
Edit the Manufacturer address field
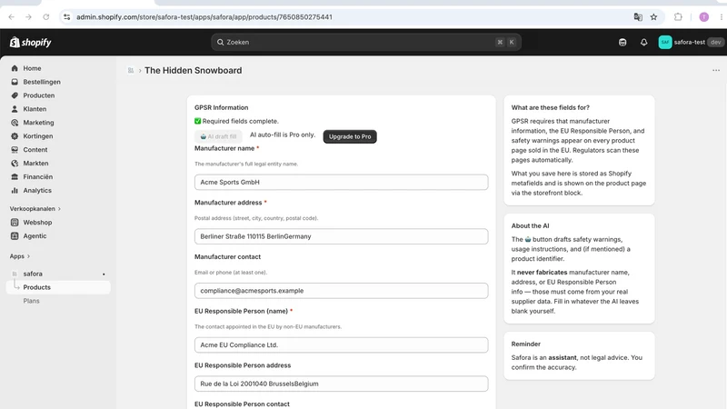pyautogui.click(x=342, y=236)
